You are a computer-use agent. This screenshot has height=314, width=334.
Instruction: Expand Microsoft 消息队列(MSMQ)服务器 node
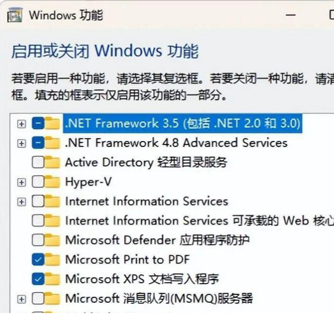22,299
